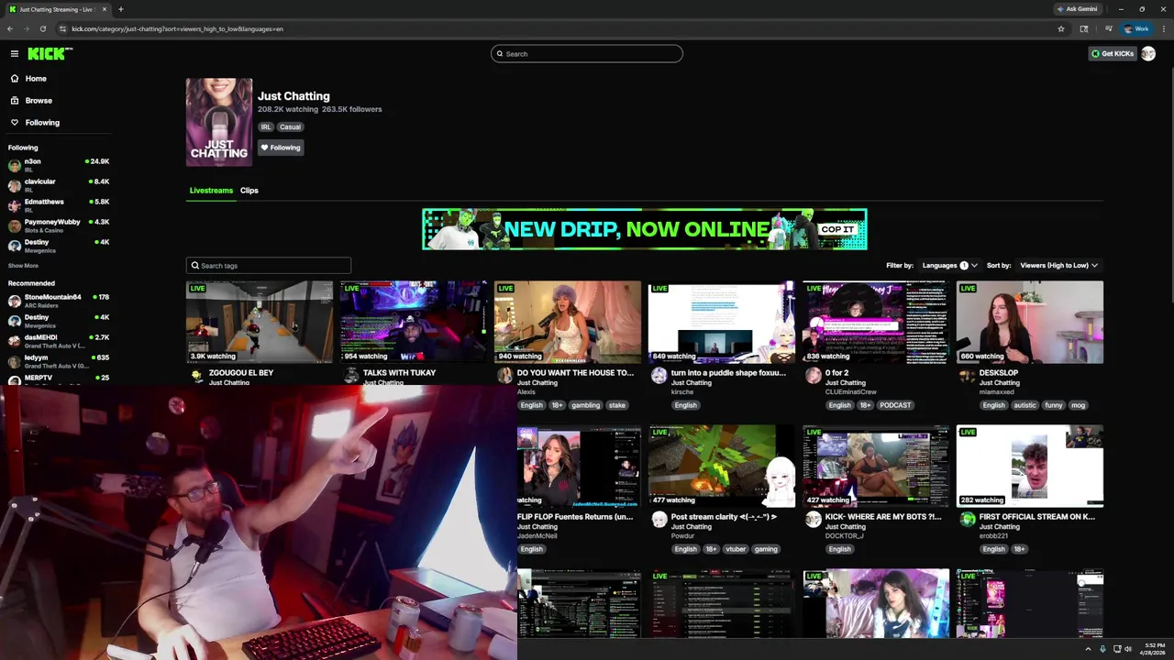The width and height of the screenshot is (1174, 660).
Task: Select the vtuber tag
Action: [737, 549]
